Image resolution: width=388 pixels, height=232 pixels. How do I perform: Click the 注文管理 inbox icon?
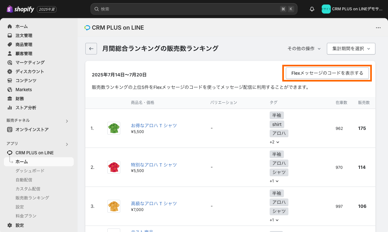point(10,35)
